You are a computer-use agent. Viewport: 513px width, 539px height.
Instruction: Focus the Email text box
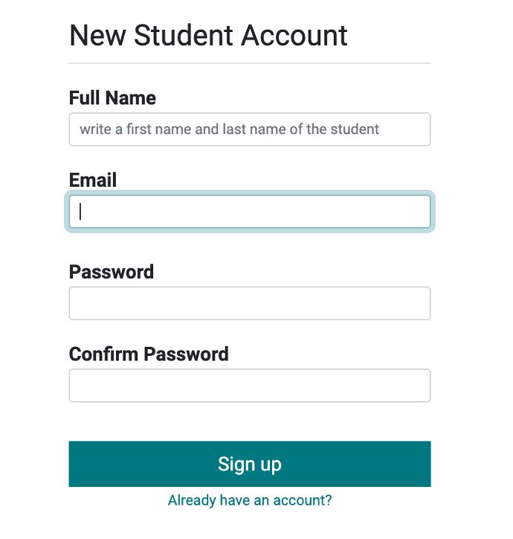[250, 211]
